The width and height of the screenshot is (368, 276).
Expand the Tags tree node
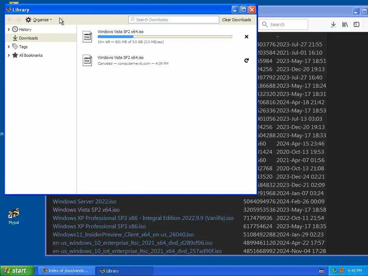pos(9,47)
